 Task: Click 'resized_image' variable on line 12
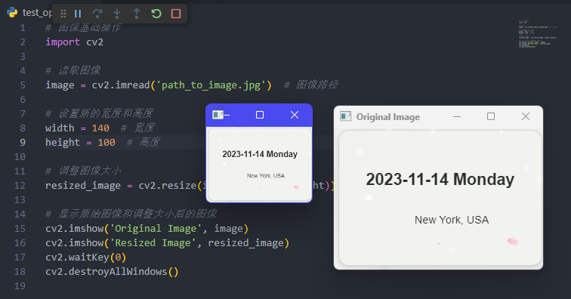83,186
